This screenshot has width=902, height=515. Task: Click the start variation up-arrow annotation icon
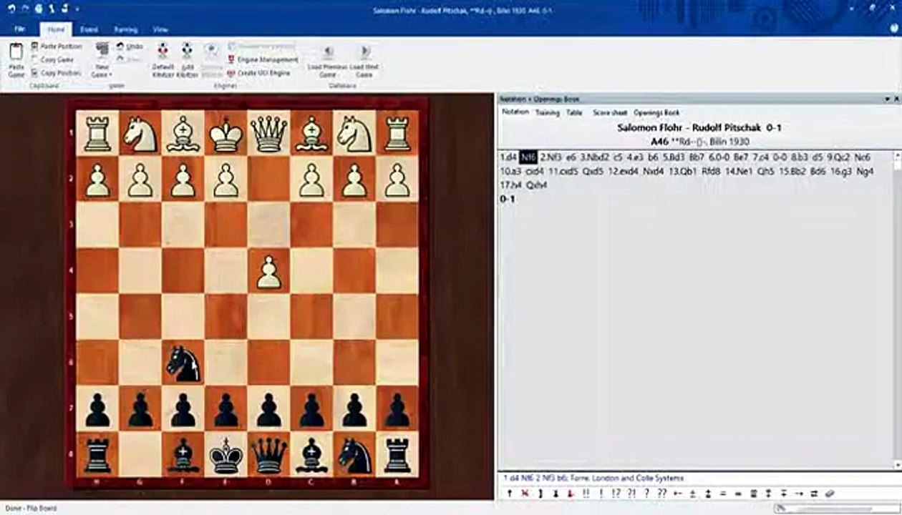pyautogui.click(x=510, y=494)
